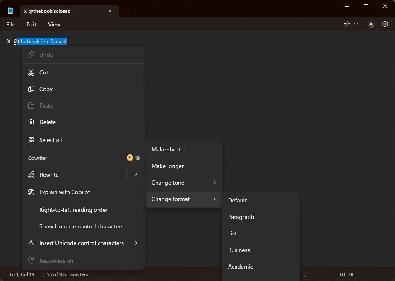Select Make shorter option
Screen dimensions: 395x281
[184, 149]
